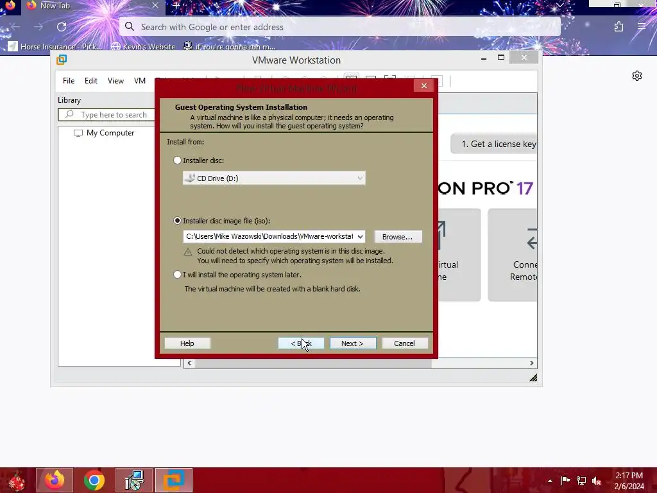Click the Firefox forward arrow
This screenshot has width=657, height=493.
(x=38, y=27)
